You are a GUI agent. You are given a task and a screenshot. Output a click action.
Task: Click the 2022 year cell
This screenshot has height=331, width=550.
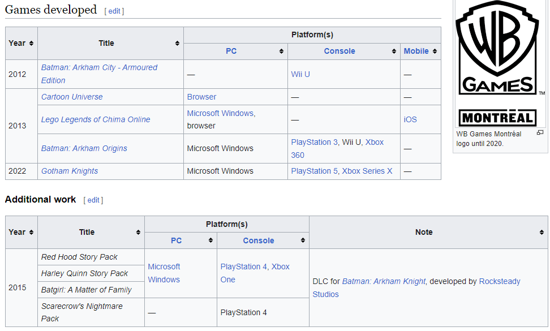pos(22,171)
